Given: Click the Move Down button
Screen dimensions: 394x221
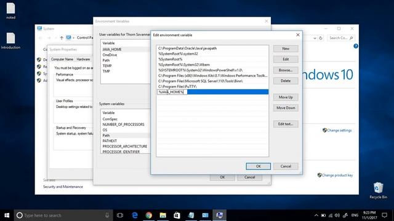Looking at the screenshot, I should coord(286,108).
